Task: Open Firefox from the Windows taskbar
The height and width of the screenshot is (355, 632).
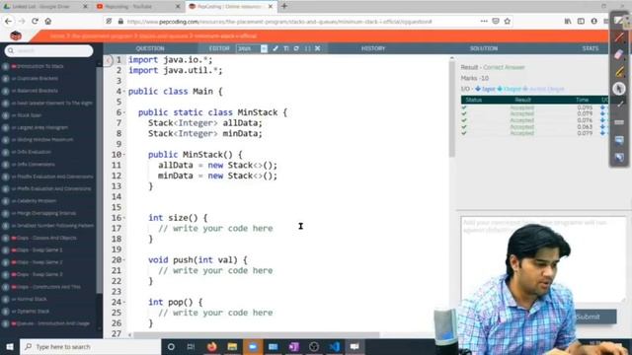Action: point(211,346)
